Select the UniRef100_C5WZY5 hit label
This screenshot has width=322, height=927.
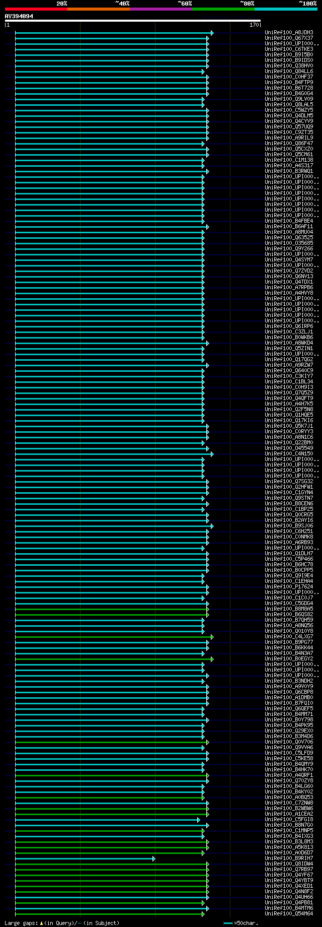pos(289,110)
